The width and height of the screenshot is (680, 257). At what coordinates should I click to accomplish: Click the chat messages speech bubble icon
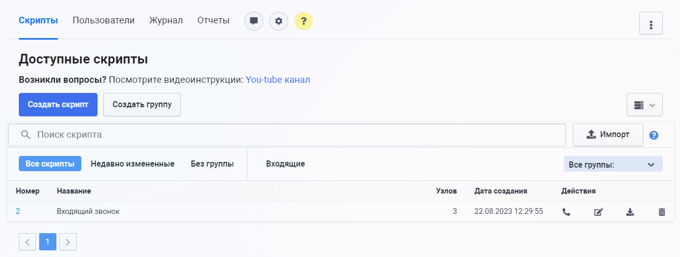(x=254, y=21)
